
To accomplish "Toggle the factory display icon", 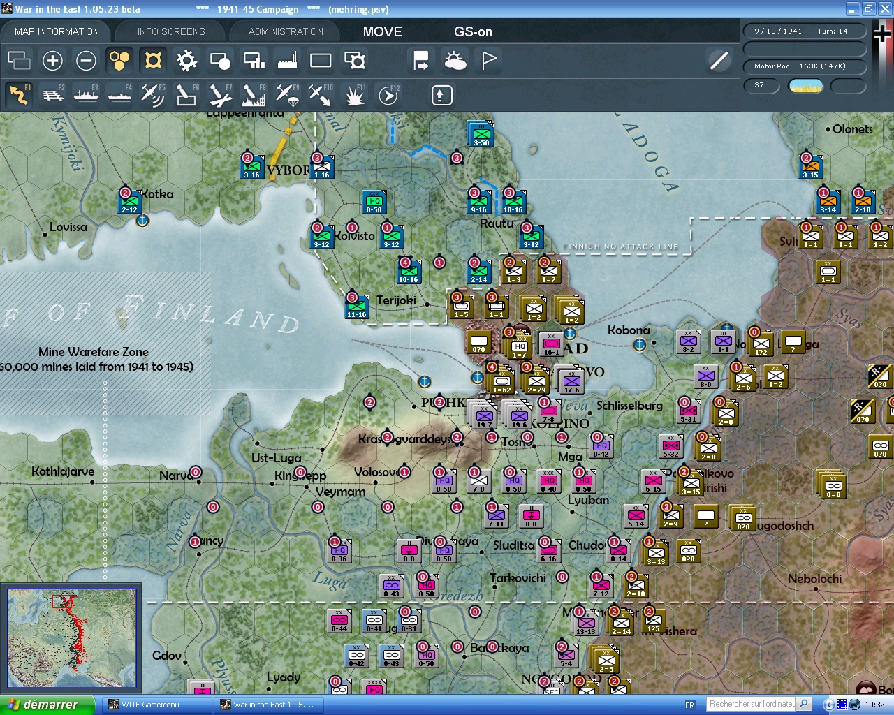I will pyautogui.click(x=287, y=61).
